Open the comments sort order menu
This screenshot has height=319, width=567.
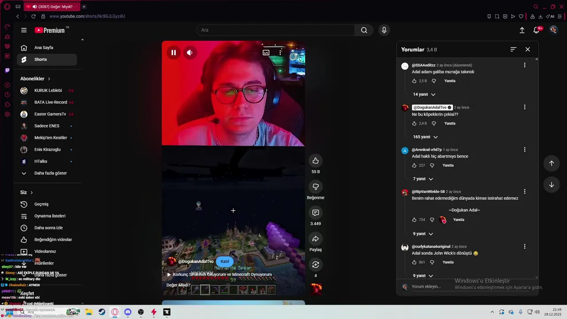tap(513, 49)
